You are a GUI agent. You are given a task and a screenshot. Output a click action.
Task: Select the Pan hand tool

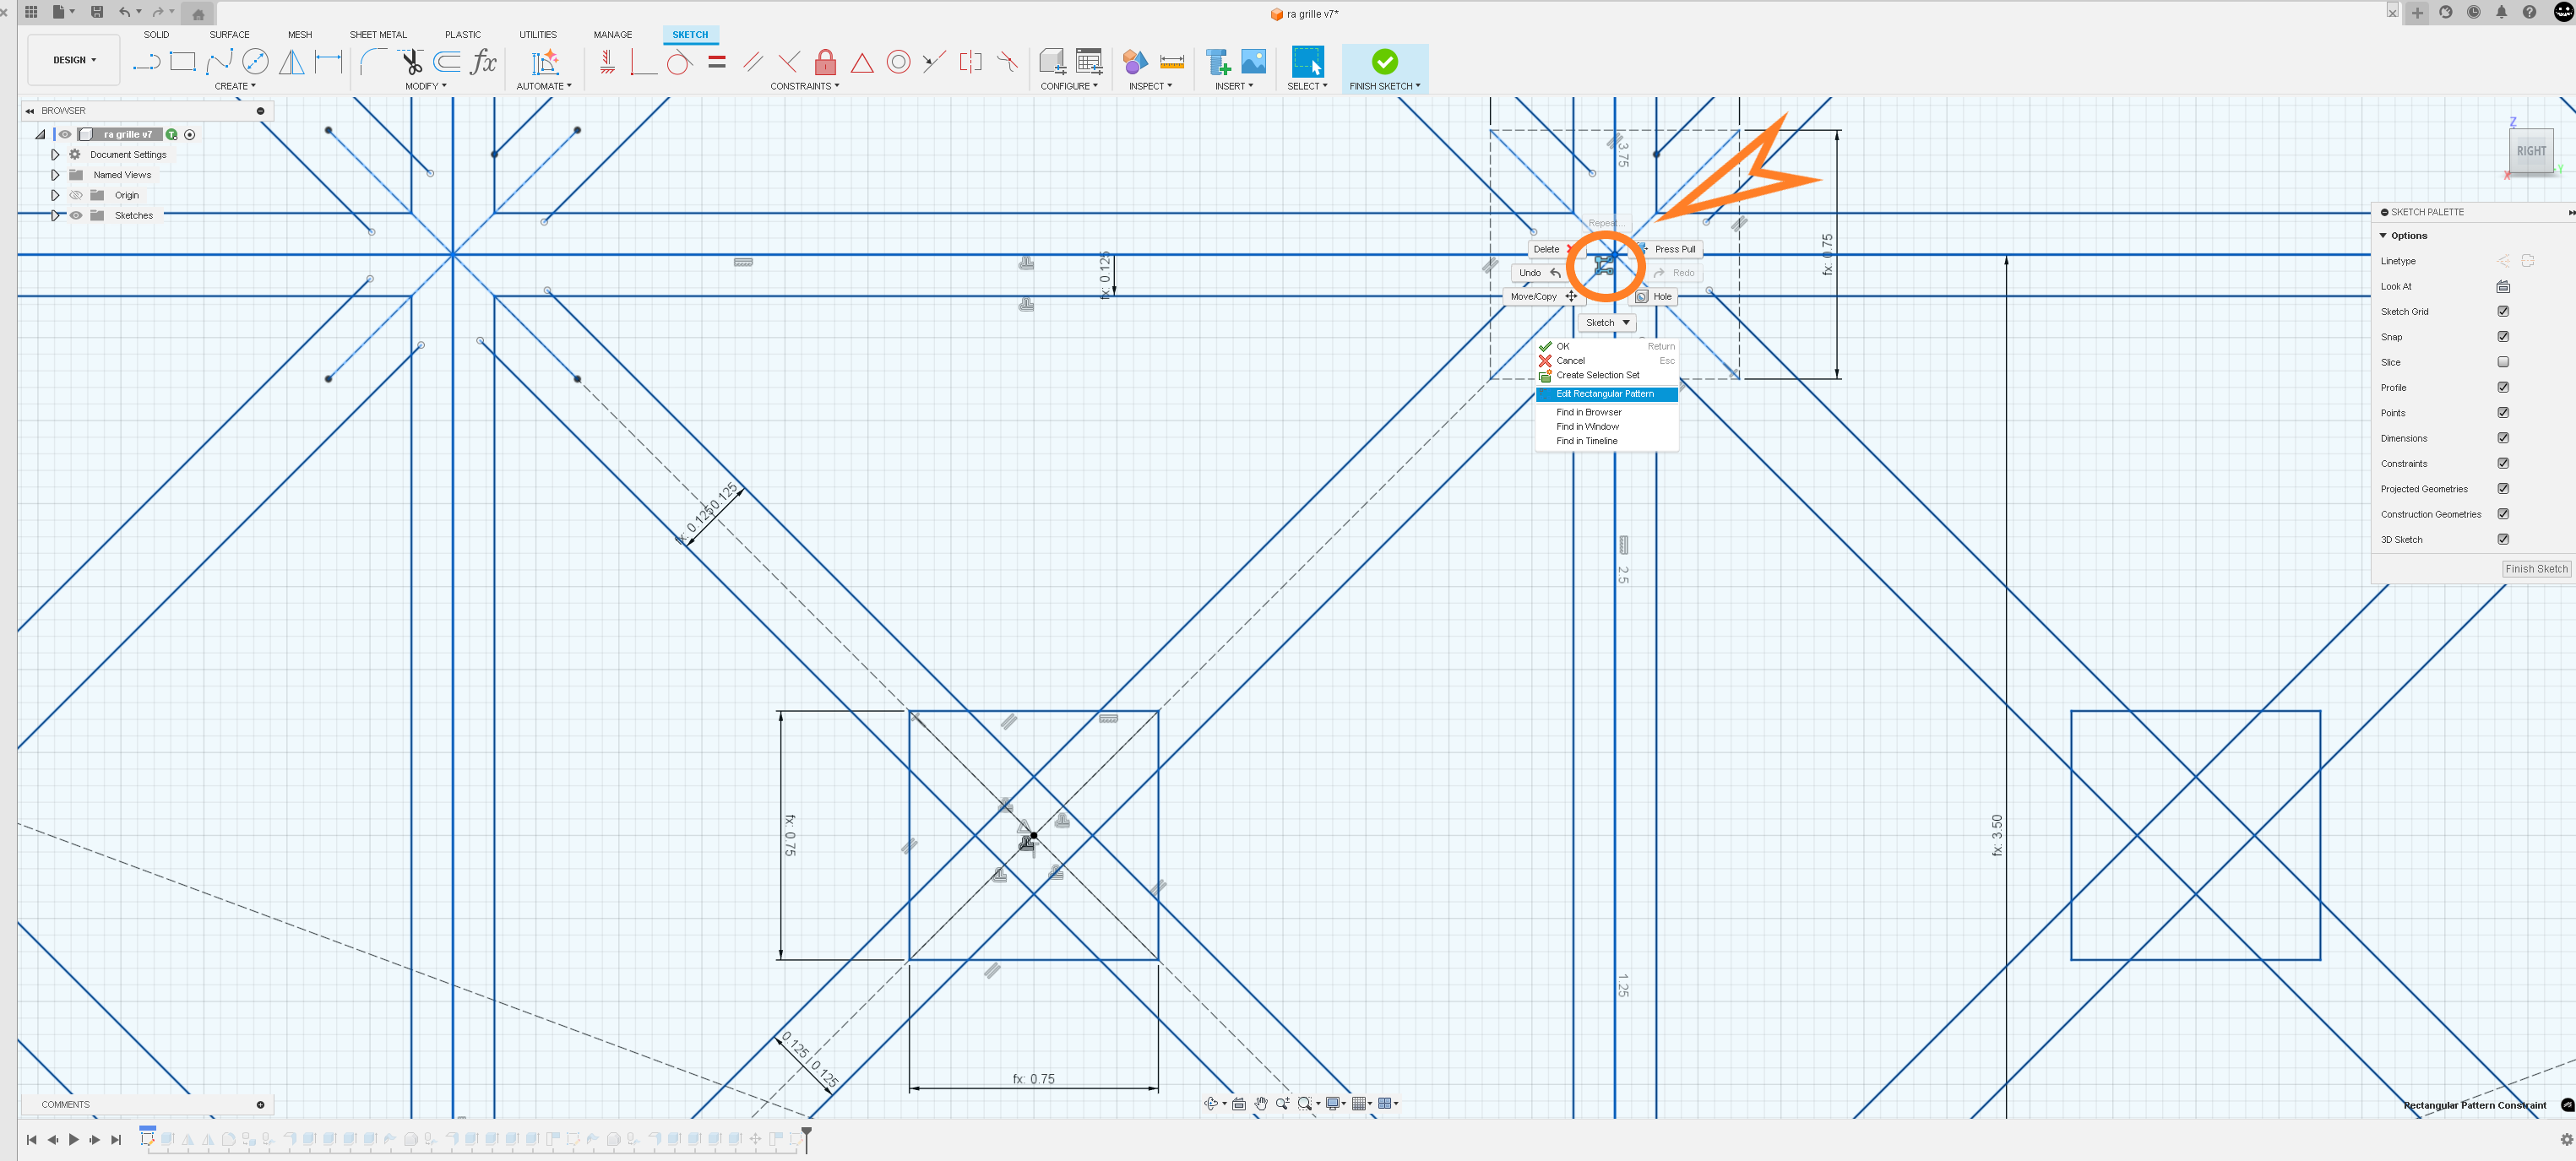click(1261, 1103)
